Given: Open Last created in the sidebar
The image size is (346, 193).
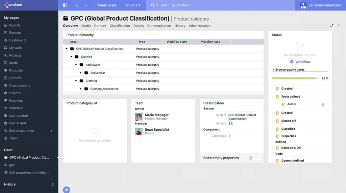Looking at the screenshot, I should pos(18,116).
